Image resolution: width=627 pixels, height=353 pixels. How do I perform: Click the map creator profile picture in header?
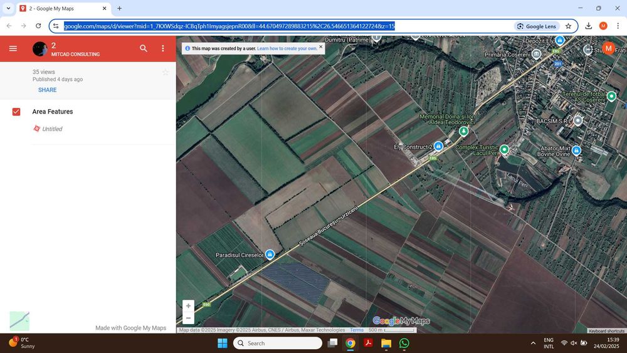click(x=40, y=49)
